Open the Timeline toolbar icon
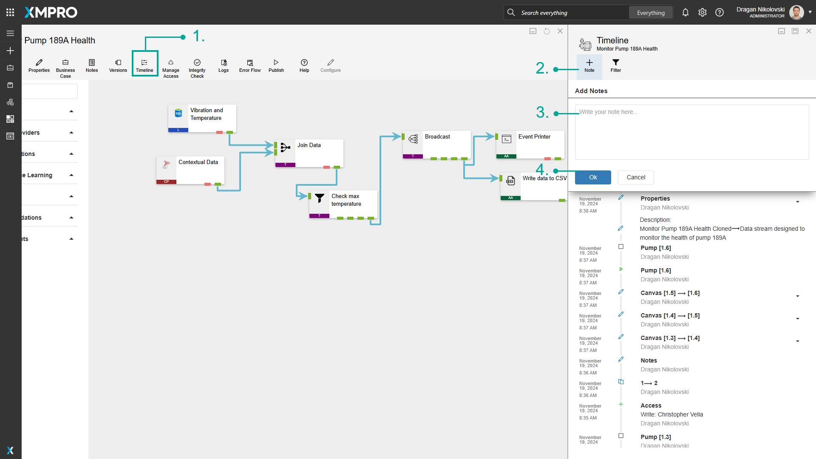 [x=144, y=65]
